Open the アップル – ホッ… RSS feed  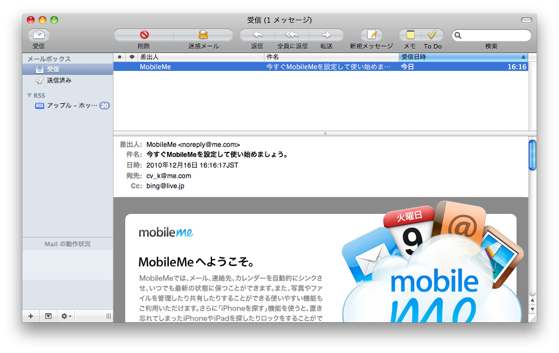(68, 106)
